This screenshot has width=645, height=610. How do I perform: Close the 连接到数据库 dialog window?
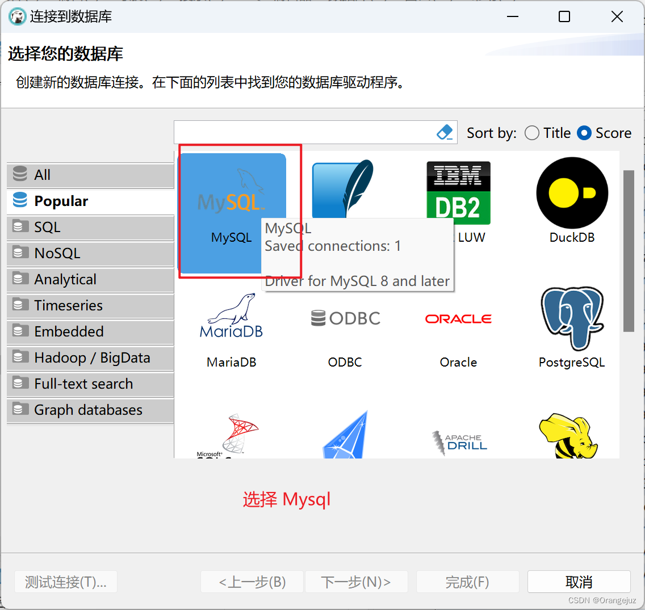pos(617,17)
